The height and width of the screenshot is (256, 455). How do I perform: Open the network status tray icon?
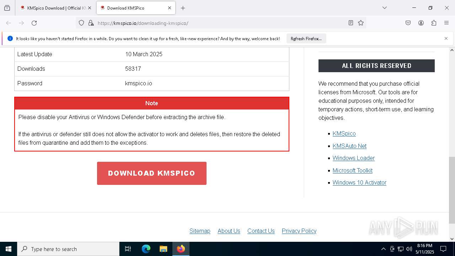pyautogui.click(x=401, y=249)
